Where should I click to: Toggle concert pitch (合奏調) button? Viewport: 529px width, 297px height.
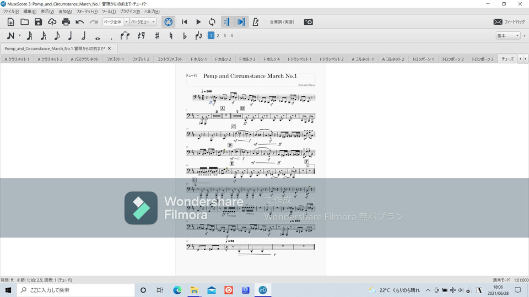click(x=282, y=22)
